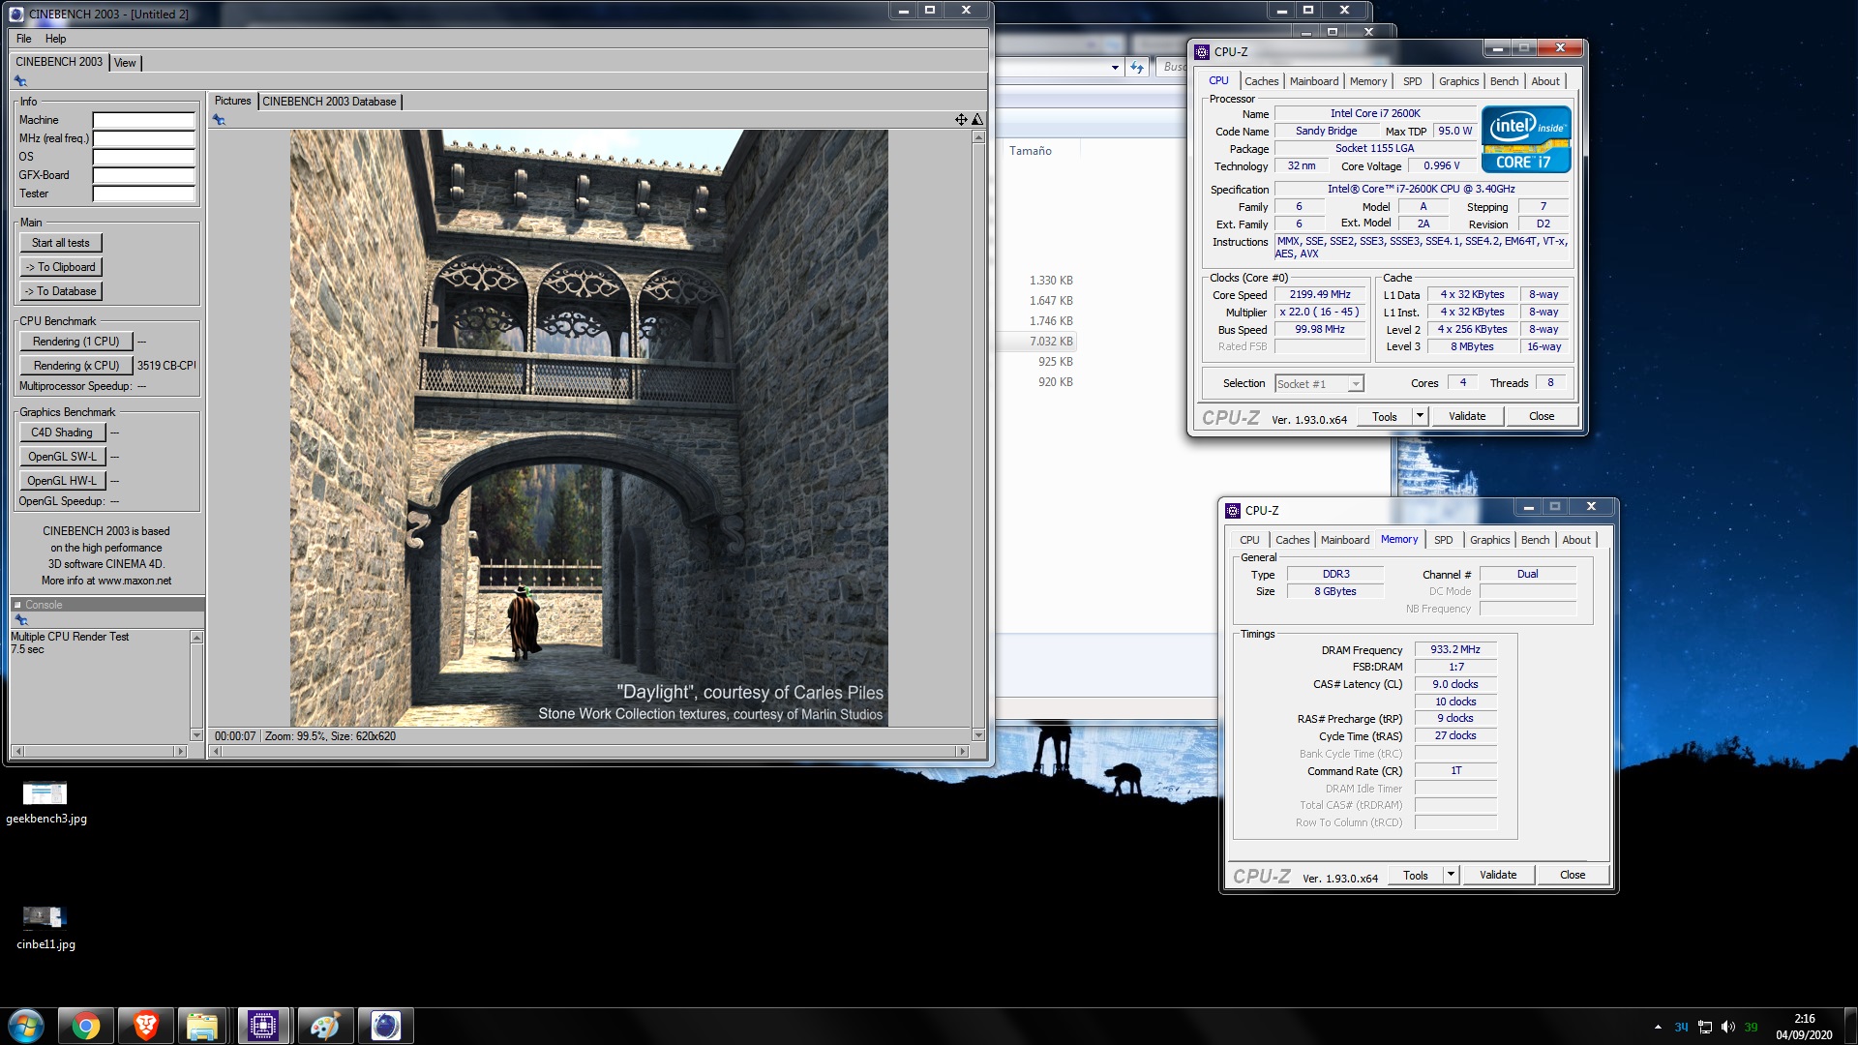Open Mainboard tab in top CPU-Z
Image resolution: width=1858 pixels, height=1045 pixels.
pos(1314,81)
